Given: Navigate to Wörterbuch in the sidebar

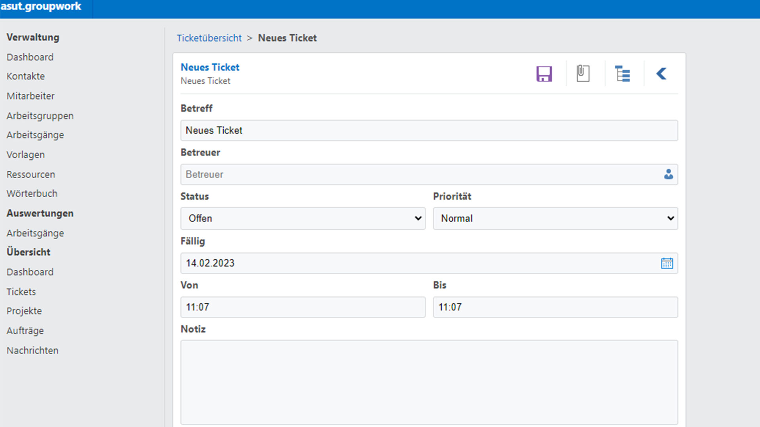Looking at the screenshot, I should pos(32,194).
